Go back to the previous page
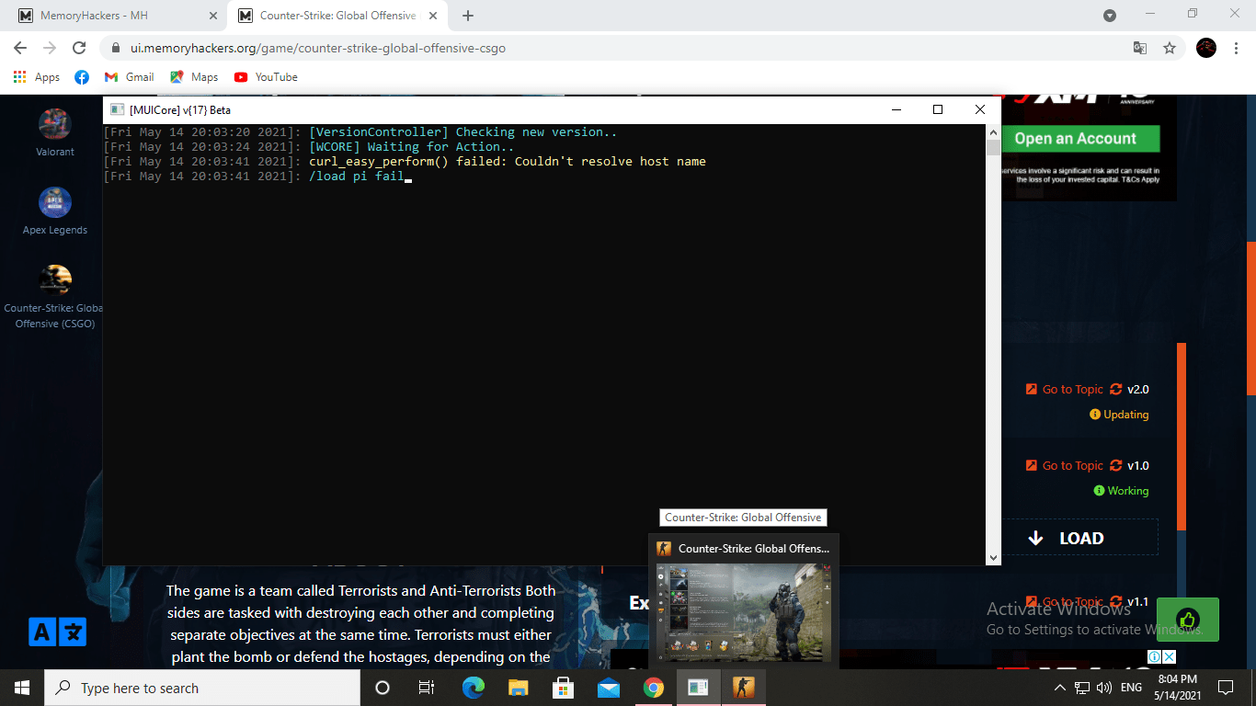1256x706 pixels. pyautogui.click(x=20, y=48)
